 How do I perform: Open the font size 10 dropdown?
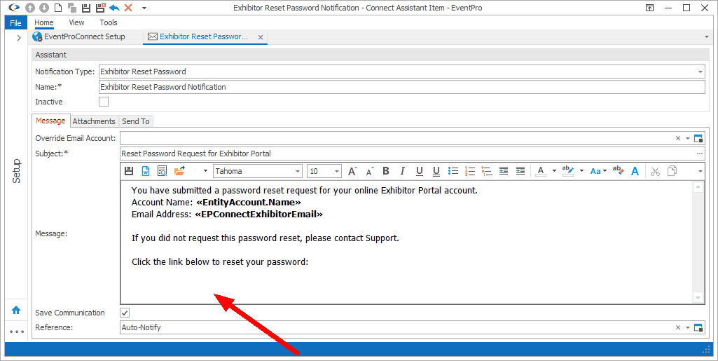pos(337,172)
